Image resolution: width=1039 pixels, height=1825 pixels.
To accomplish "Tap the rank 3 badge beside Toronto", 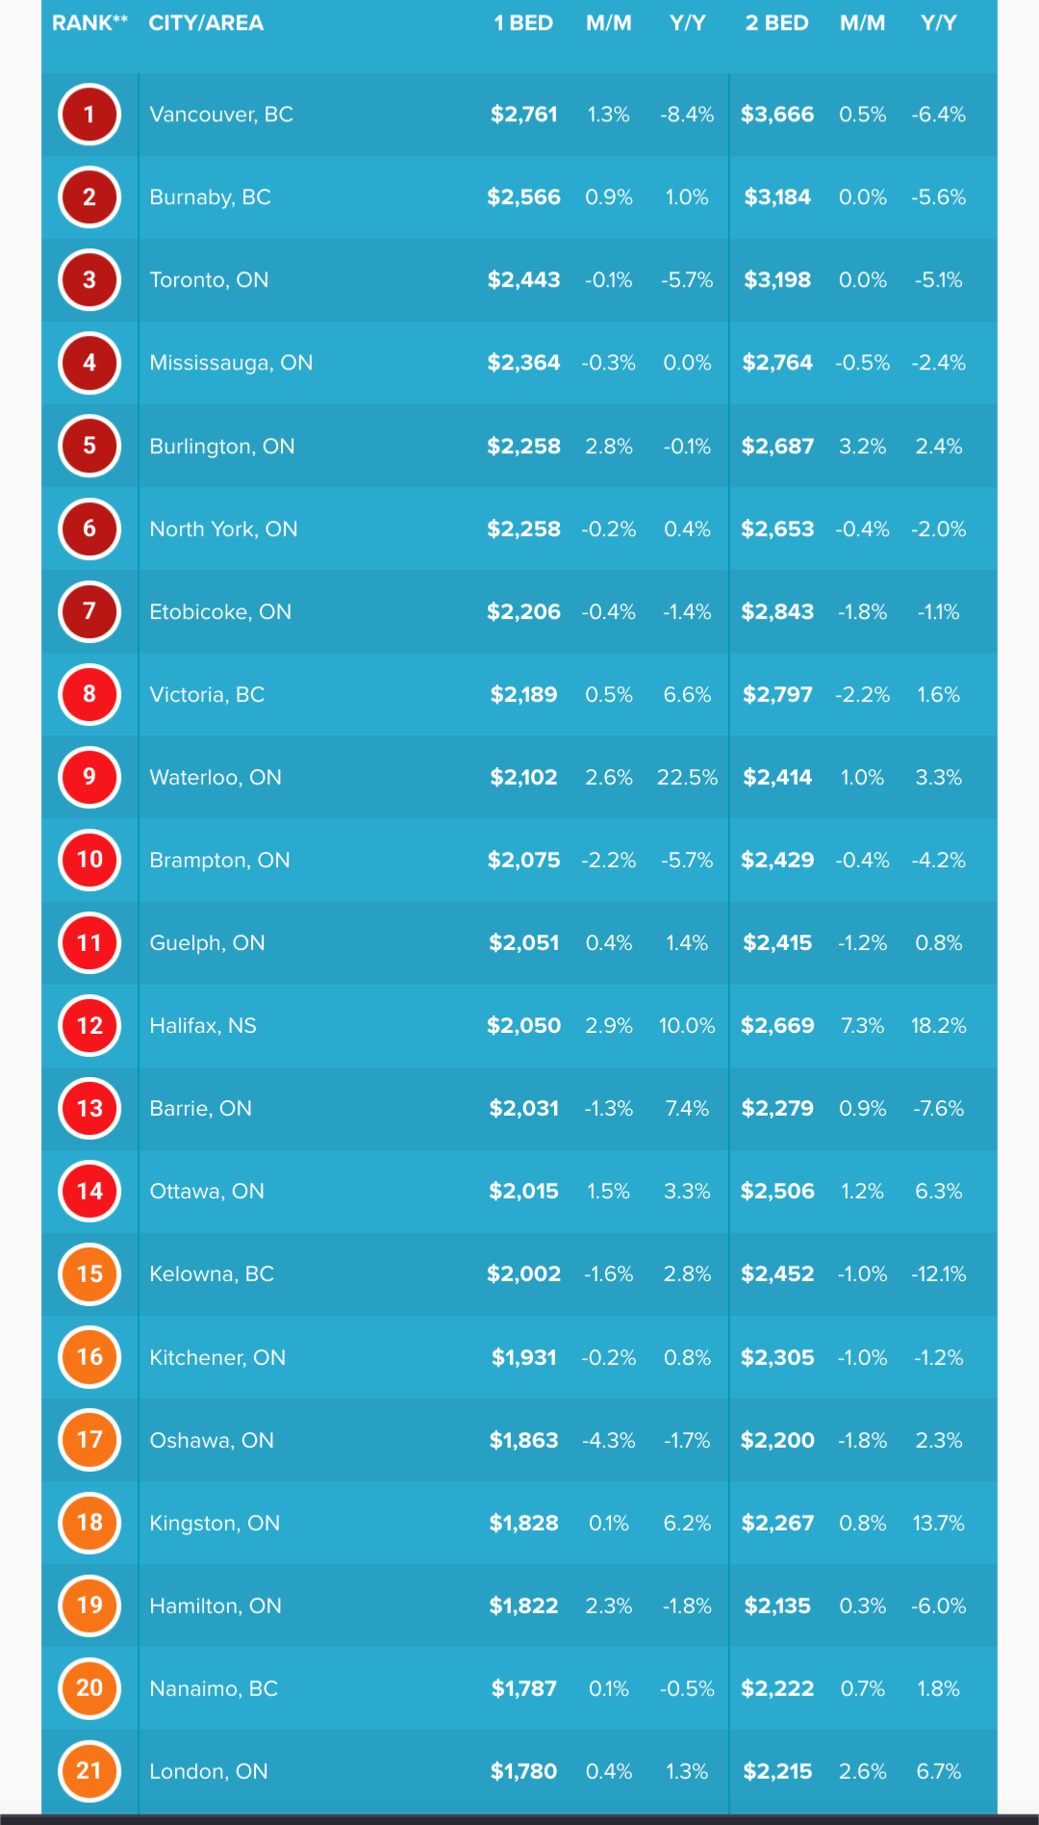I will pos(89,280).
